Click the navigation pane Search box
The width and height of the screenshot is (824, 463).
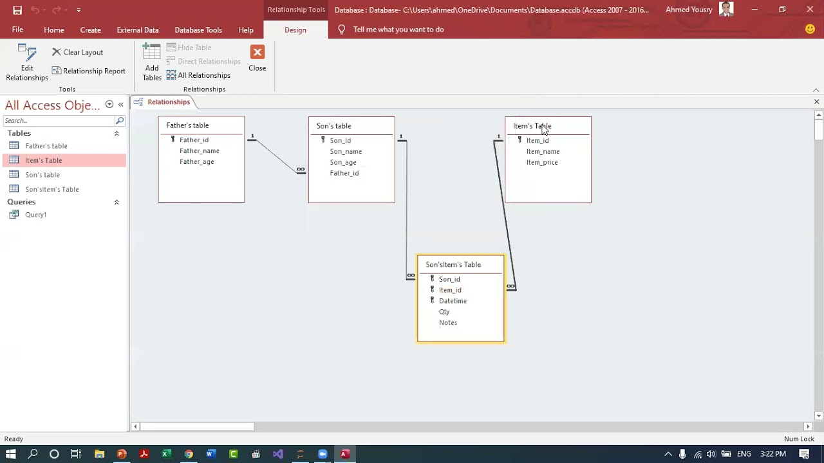(59, 120)
